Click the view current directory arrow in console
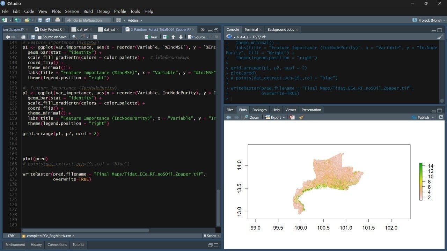Image resolution: width=447 pixels, height=251 pixels. tap(264, 37)
